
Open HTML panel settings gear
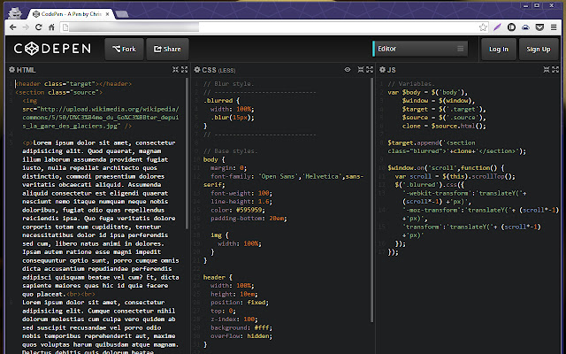click(12, 69)
